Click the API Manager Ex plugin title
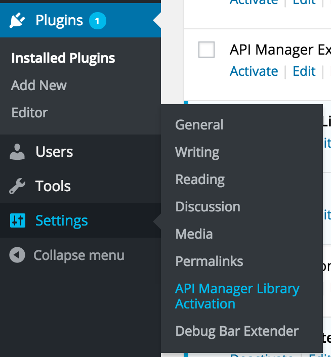 pyautogui.click(x=280, y=50)
